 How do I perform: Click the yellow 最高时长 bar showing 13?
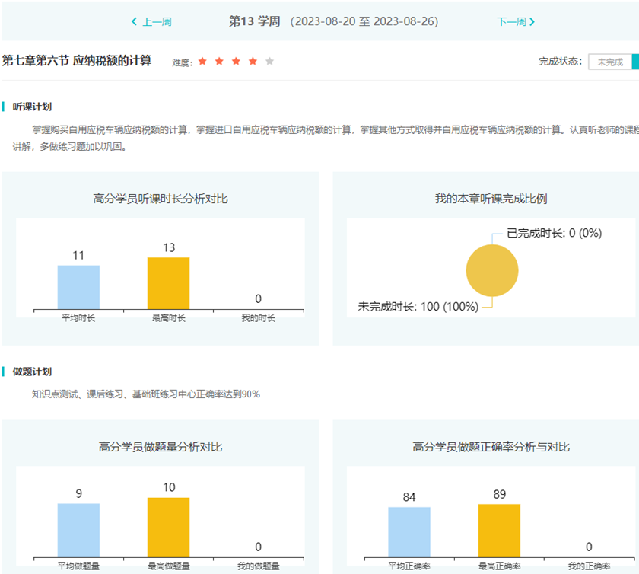point(169,283)
